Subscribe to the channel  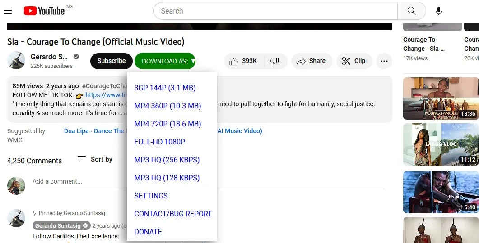(x=111, y=61)
